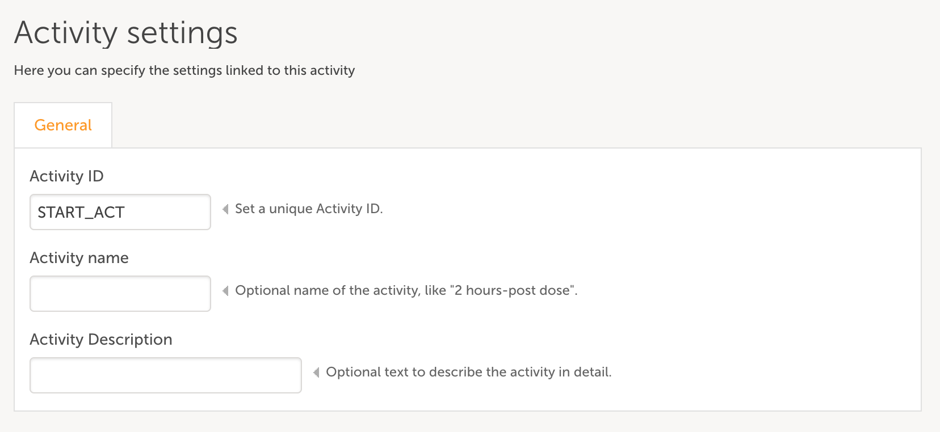Place cursor on the START_ACT value text

click(x=81, y=212)
